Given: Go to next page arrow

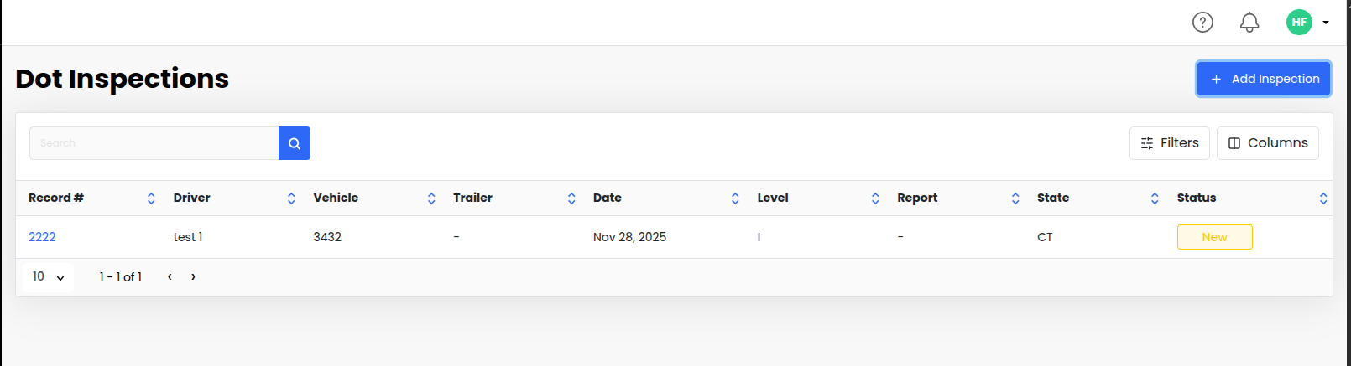Looking at the screenshot, I should point(193,277).
